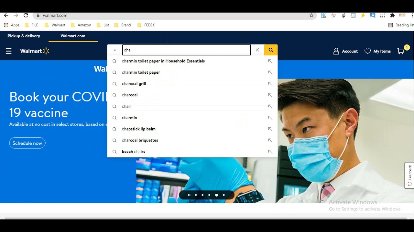The height and width of the screenshot is (232, 414).
Task: Open the Walmart bookmark folder
Action: (x=55, y=25)
